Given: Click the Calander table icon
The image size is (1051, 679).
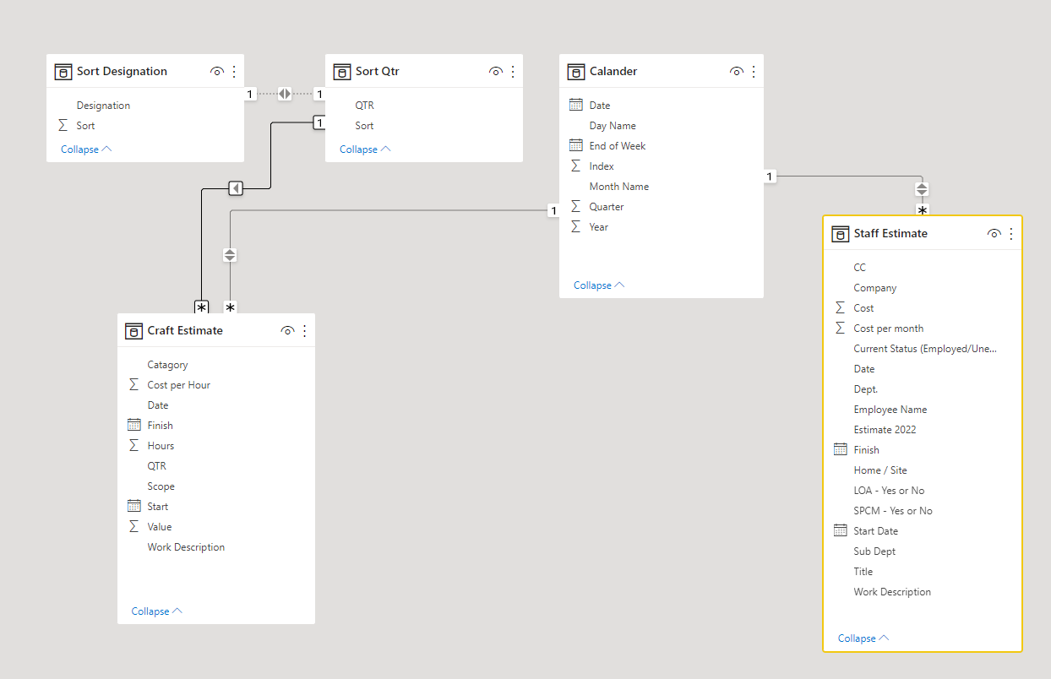Looking at the screenshot, I should pyautogui.click(x=575, y=72).
